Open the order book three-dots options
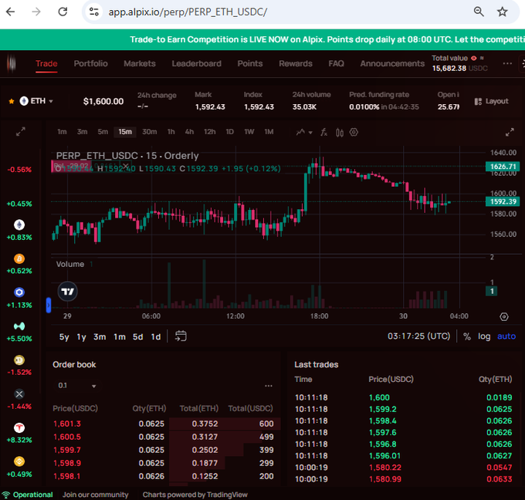525x500 pixels. pos(269,386)
